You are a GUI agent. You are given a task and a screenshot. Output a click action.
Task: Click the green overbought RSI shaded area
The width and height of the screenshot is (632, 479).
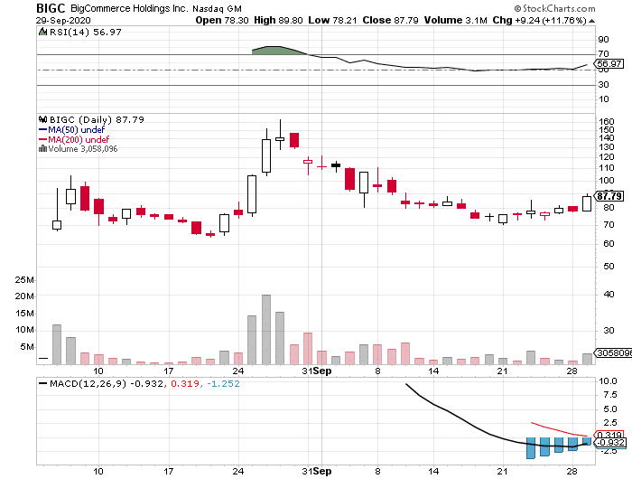pyautogui.click(x=279, y=50)
